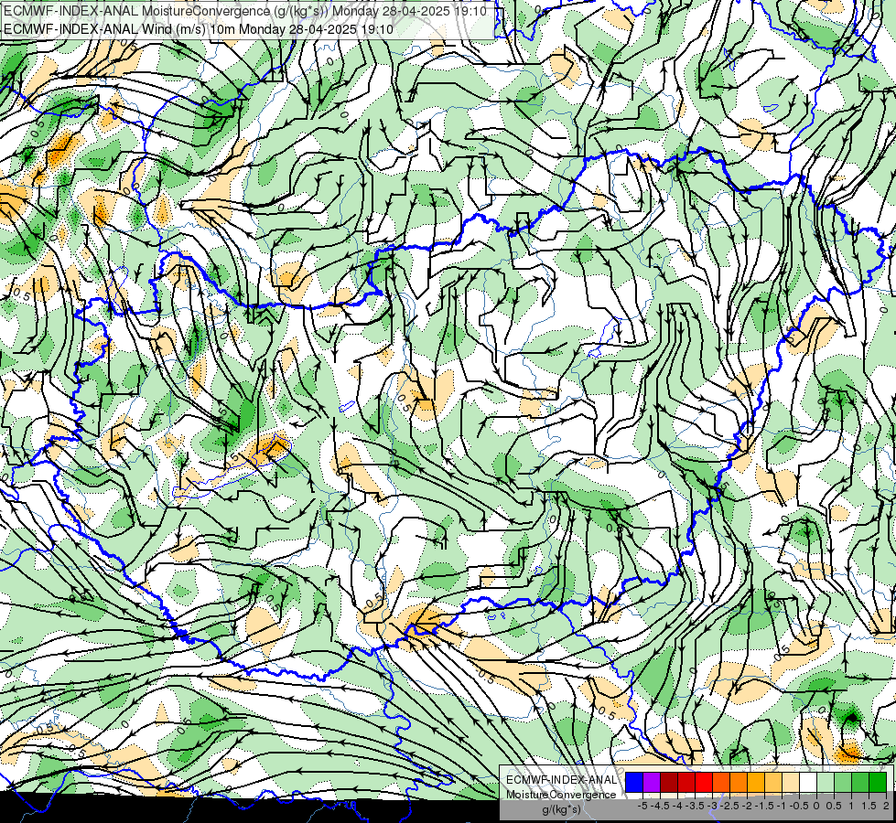The image size is (896, 823).
Task: Select the light orange legend swatch at -1
Action: tap(773, 783)
